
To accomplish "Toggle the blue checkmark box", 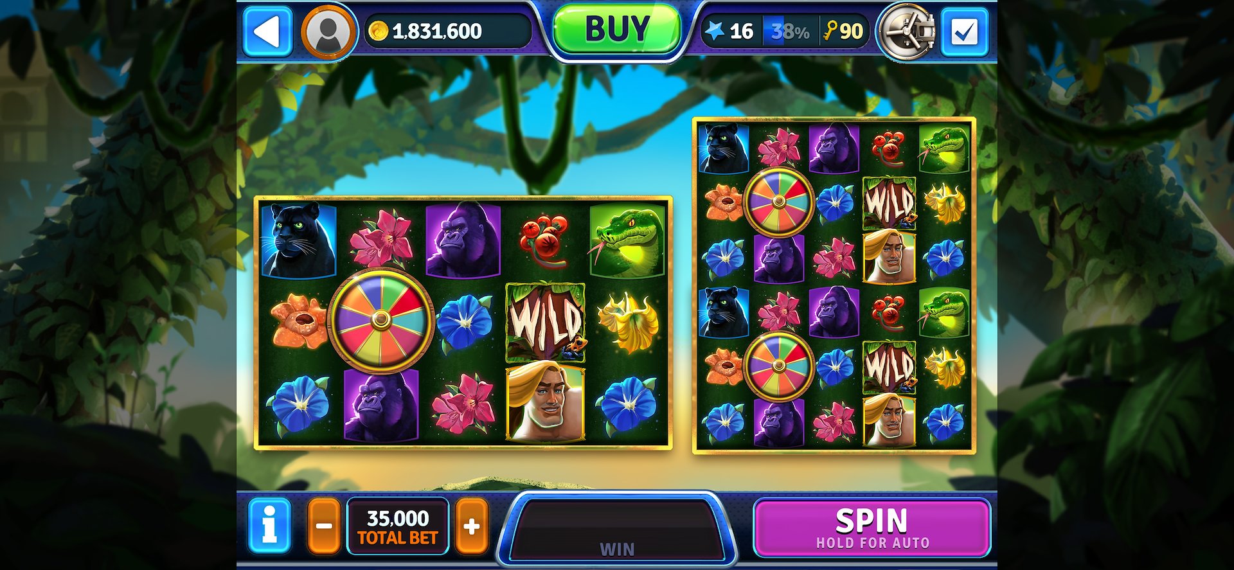I will pyautogui.click(x=964, y=31).
